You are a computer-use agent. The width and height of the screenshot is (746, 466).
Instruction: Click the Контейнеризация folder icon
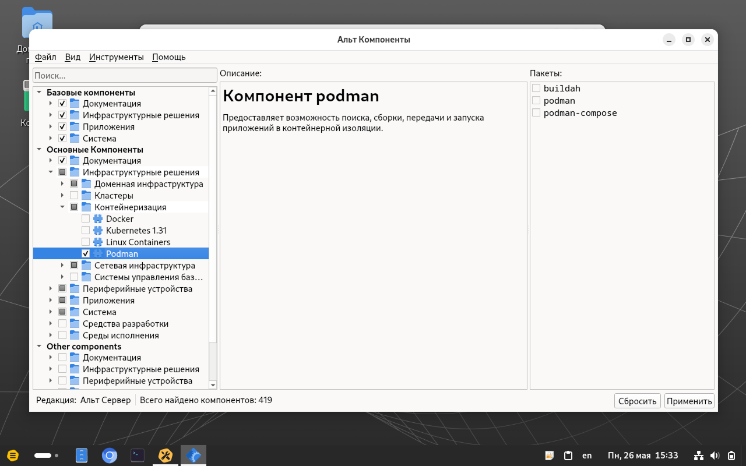pos(86,207)
